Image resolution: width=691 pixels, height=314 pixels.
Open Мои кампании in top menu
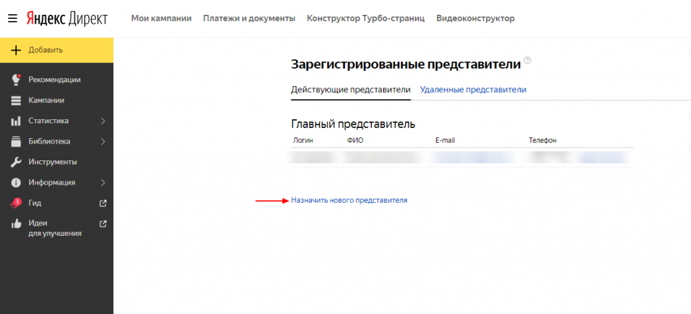click(161, 18)
